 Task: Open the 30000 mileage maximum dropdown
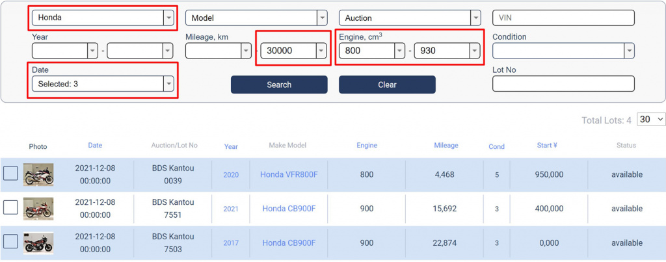[294, 51]
